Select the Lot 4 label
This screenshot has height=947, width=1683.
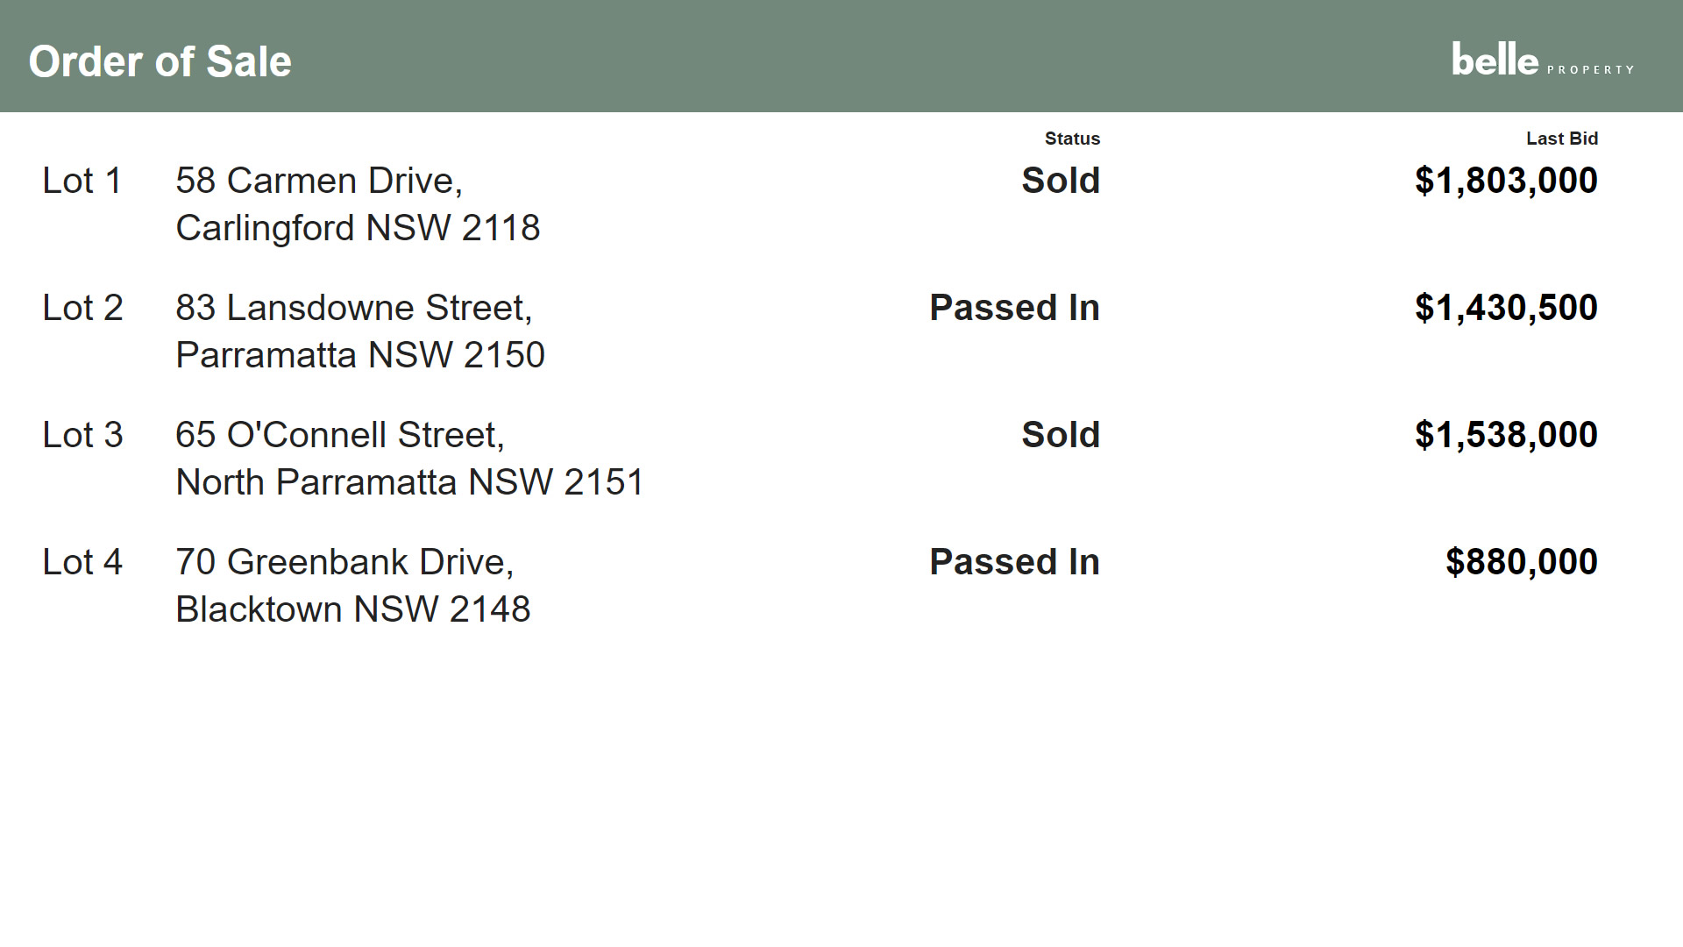[x=82, y=562]
